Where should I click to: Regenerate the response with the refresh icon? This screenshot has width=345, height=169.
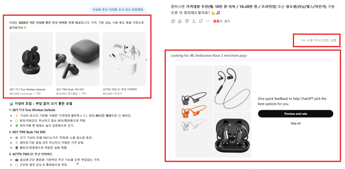pos(201,21)
